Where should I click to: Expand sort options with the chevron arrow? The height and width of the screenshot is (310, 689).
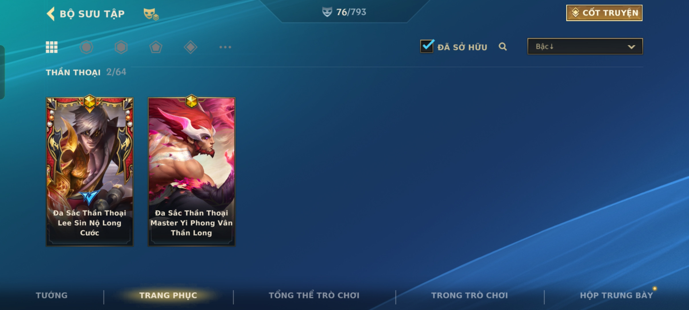click(x=631, y=47)
